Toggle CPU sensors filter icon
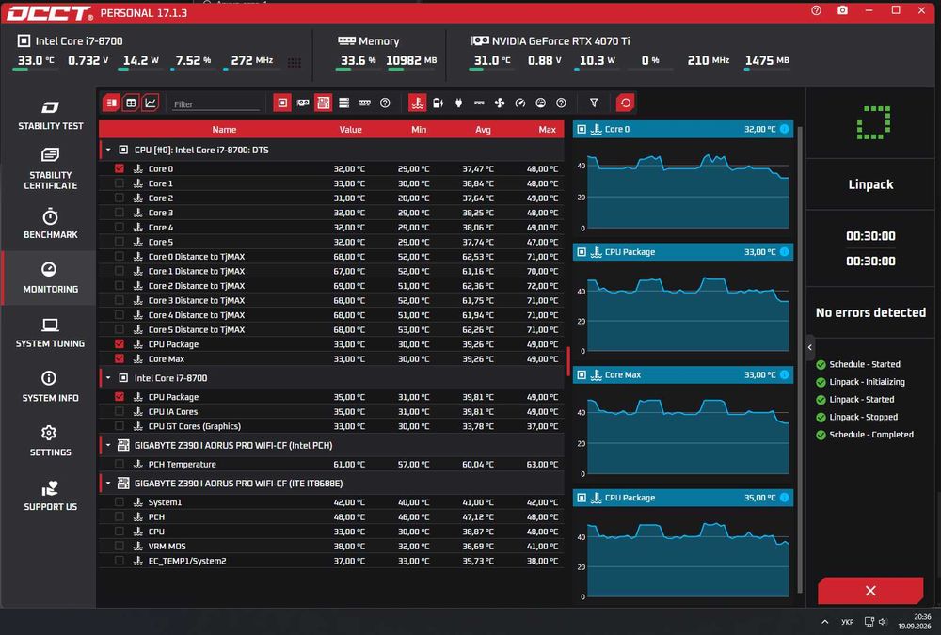 point(282,103)
